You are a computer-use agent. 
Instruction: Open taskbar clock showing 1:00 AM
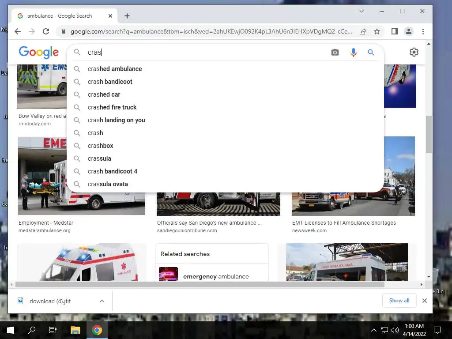tap(414, 330)
